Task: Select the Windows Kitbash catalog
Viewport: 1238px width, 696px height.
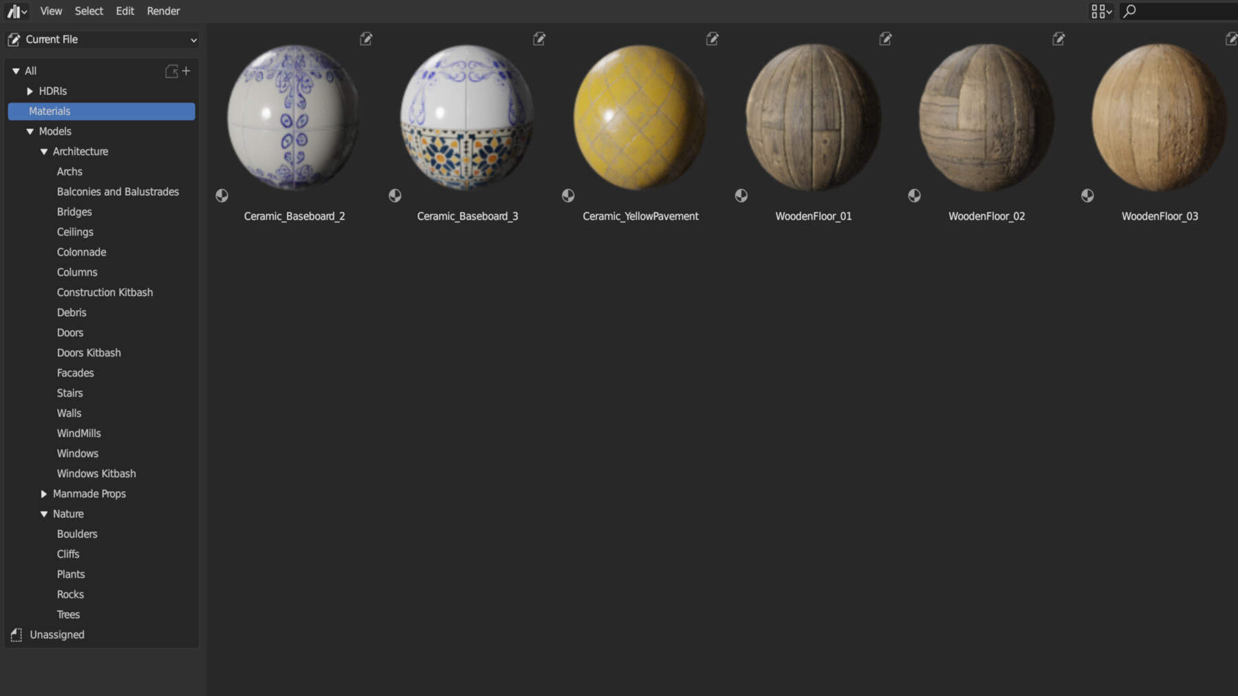Action: 96,473
